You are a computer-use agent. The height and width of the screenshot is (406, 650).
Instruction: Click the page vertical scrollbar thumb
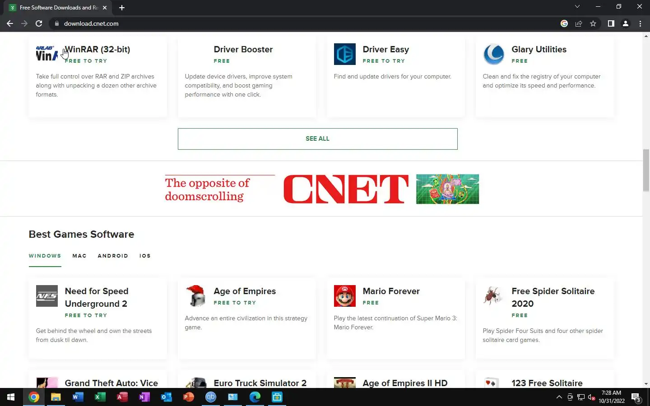point(646,170)
